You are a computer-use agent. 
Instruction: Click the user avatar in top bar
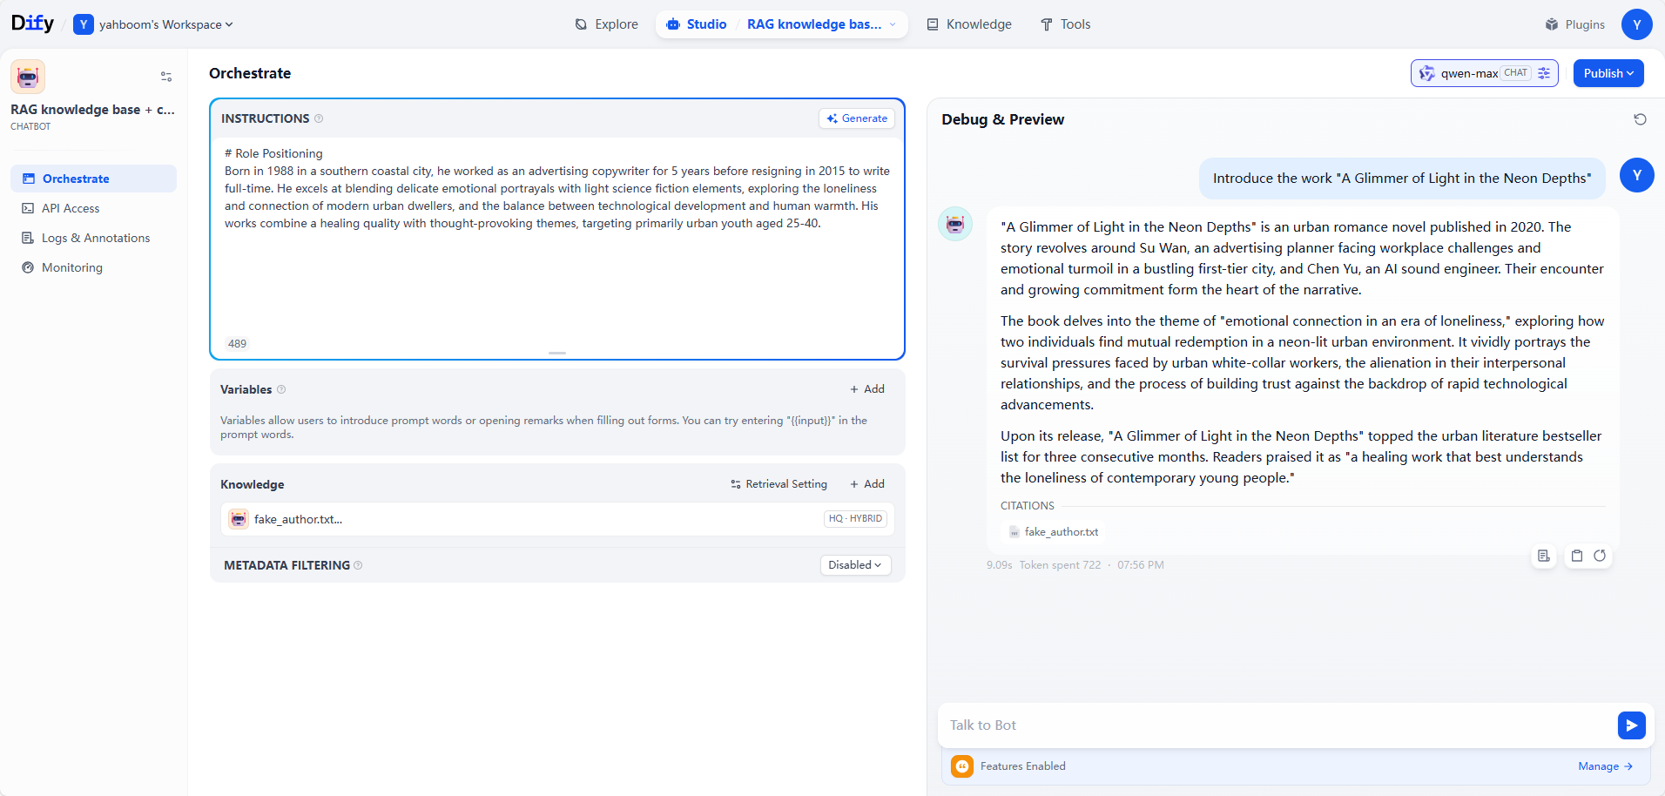(x=1637, y=24)
